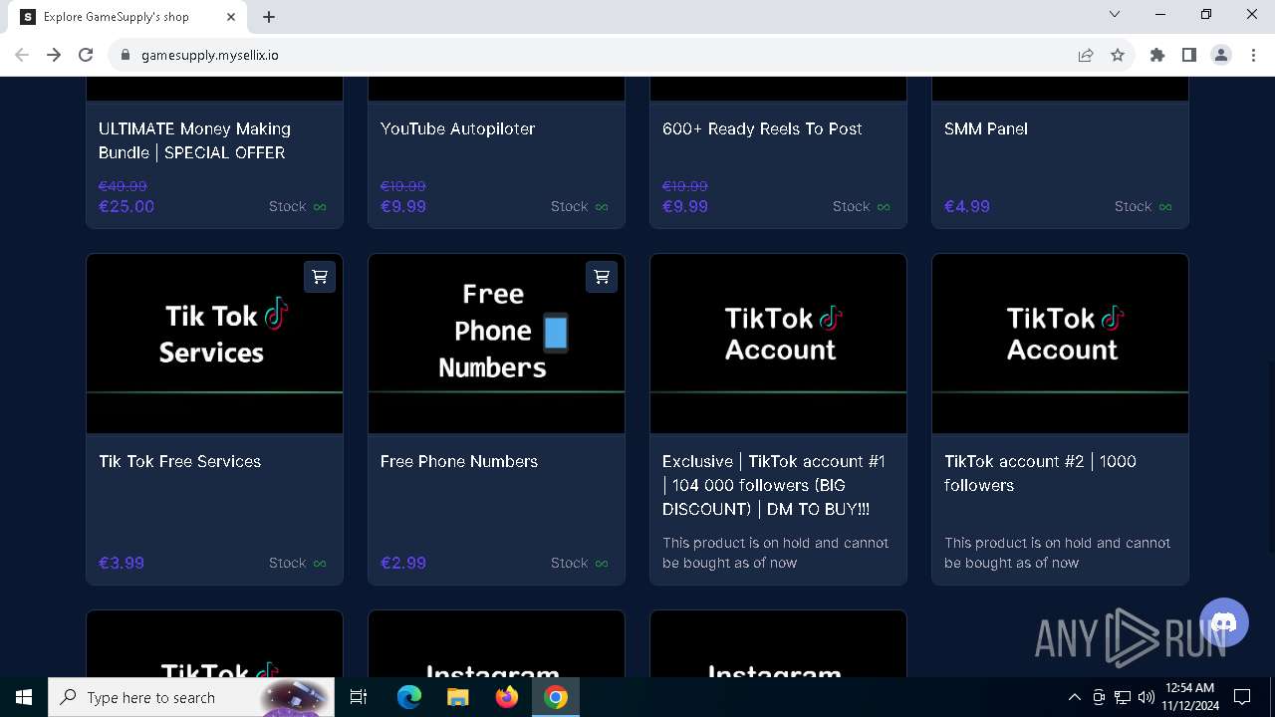This screenshot has height=717, width=1275.
Task: Open 600+ Ready Reels To Post product
Action: pyautogui.click(x=762, y=128)
